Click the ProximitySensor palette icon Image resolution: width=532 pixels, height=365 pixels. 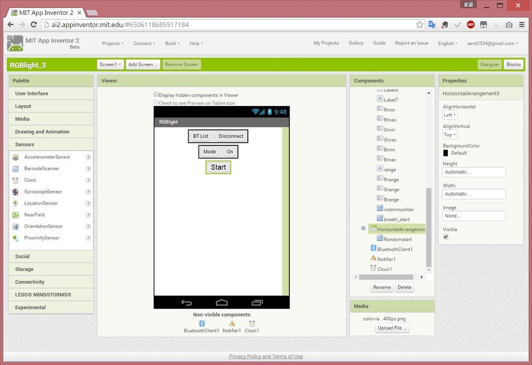(16, 238)
